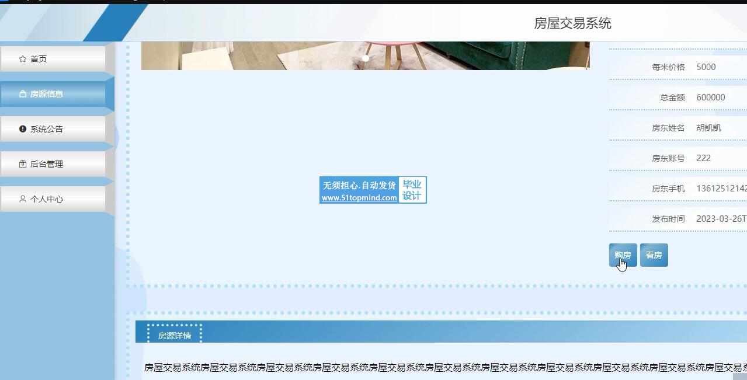This screenshot has height=380, width=747.
Task: Click the description paragraph below 房源详情
Action: [x=446, y=368]
